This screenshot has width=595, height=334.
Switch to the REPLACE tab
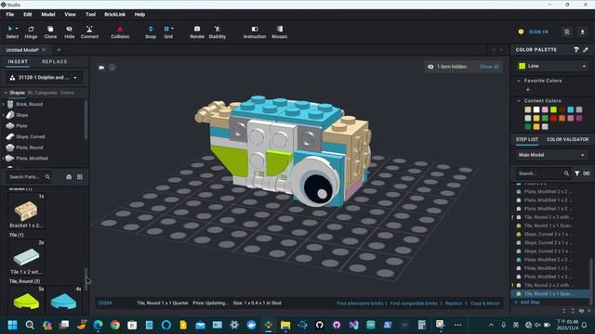(x=55, y=62)
